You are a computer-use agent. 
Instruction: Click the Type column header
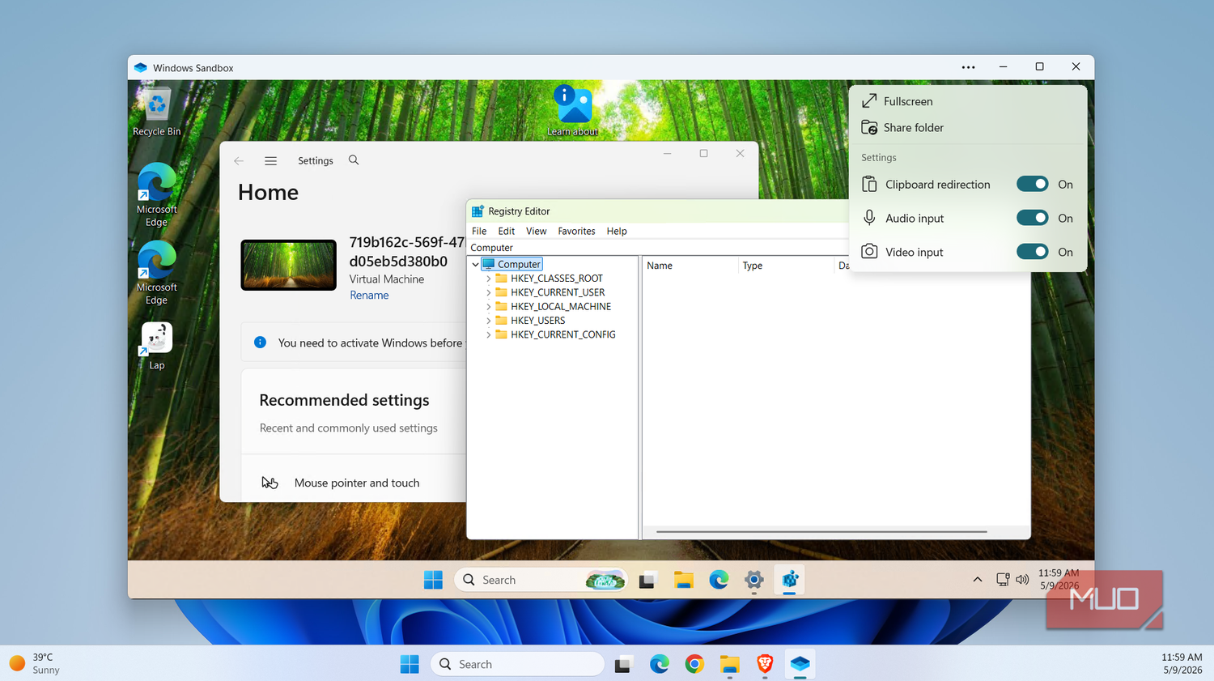(786, 266)
